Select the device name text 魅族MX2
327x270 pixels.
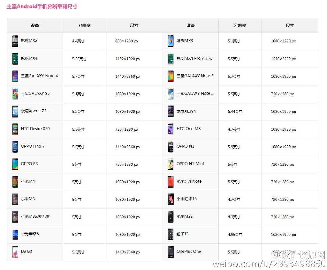tap(29, 40)
